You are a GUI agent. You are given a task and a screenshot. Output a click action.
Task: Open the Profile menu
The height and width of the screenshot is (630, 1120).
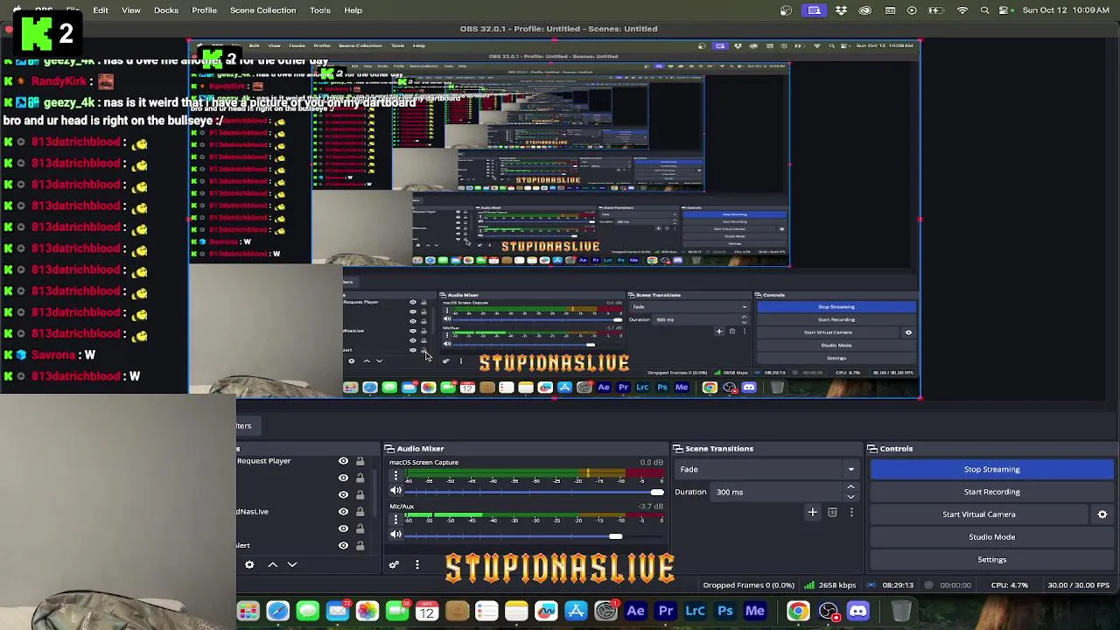coord(204,10)
